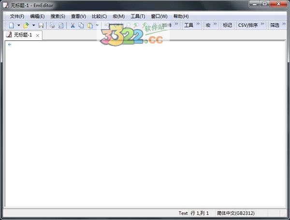Open the 比较(C) menu
This screenshot has height=220, width=290.
coord(99,16)
